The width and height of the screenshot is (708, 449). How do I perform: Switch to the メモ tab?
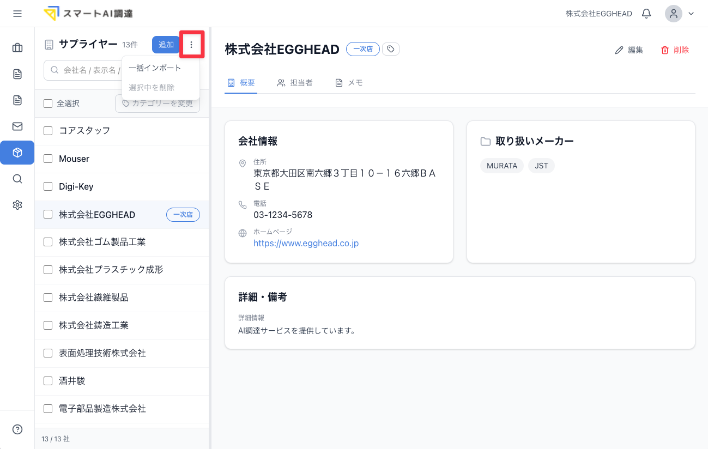pyautogui.click(x=349, y=83)
